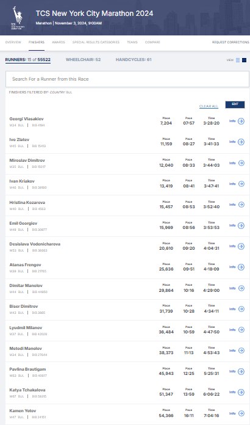Image resolution: width=250 pixels, height=425 pixels.
Task: Go to the Teams tab
Action: point(132,42)
